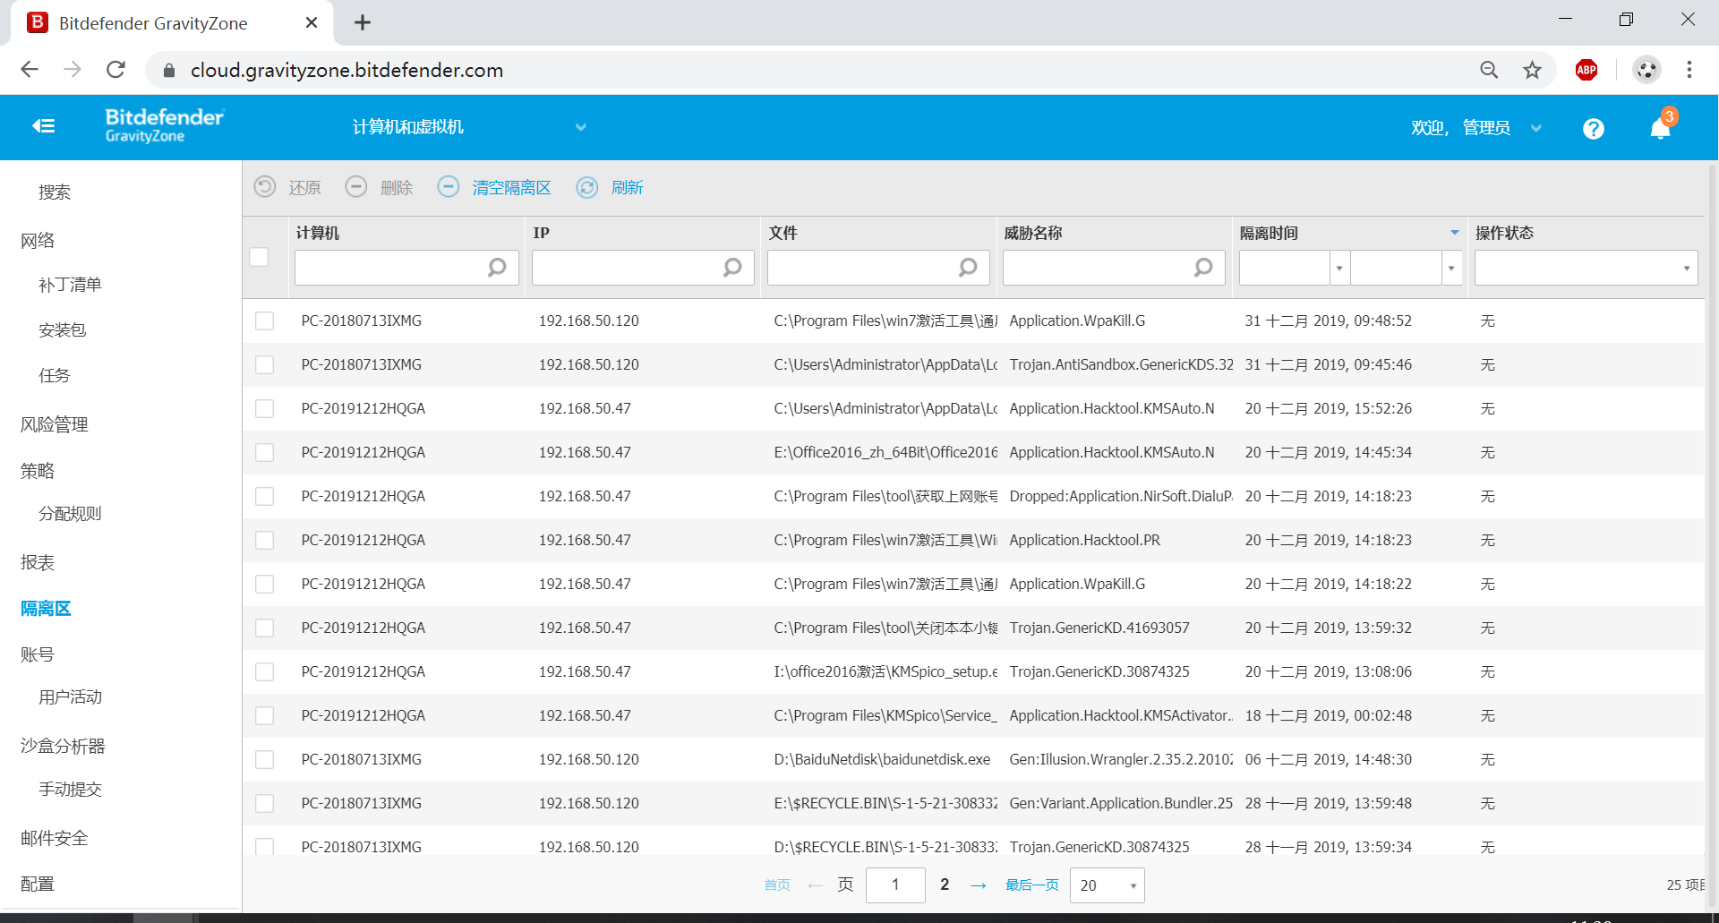This screenshot has height=923, width=1719.
Task: Check the Application.Hacktool.PR row checkbox
Action: (265, 540)
